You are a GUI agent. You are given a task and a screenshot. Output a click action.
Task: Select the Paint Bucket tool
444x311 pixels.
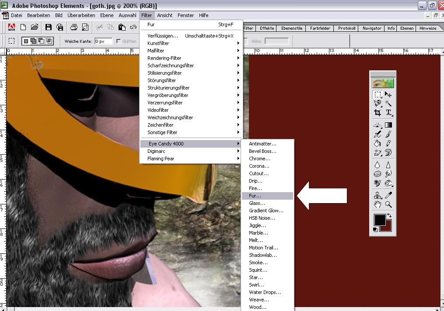click(x=378, y=143)
